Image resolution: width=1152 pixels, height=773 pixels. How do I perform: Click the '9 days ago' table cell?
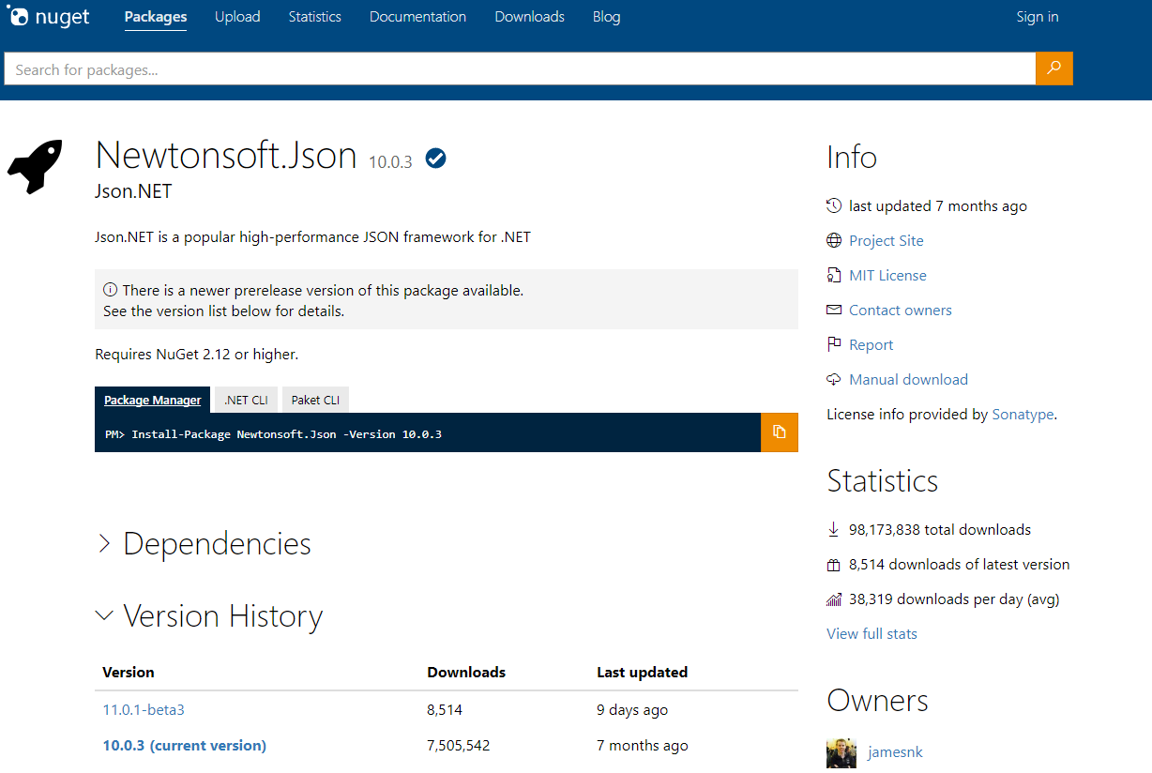click(632, 709)
